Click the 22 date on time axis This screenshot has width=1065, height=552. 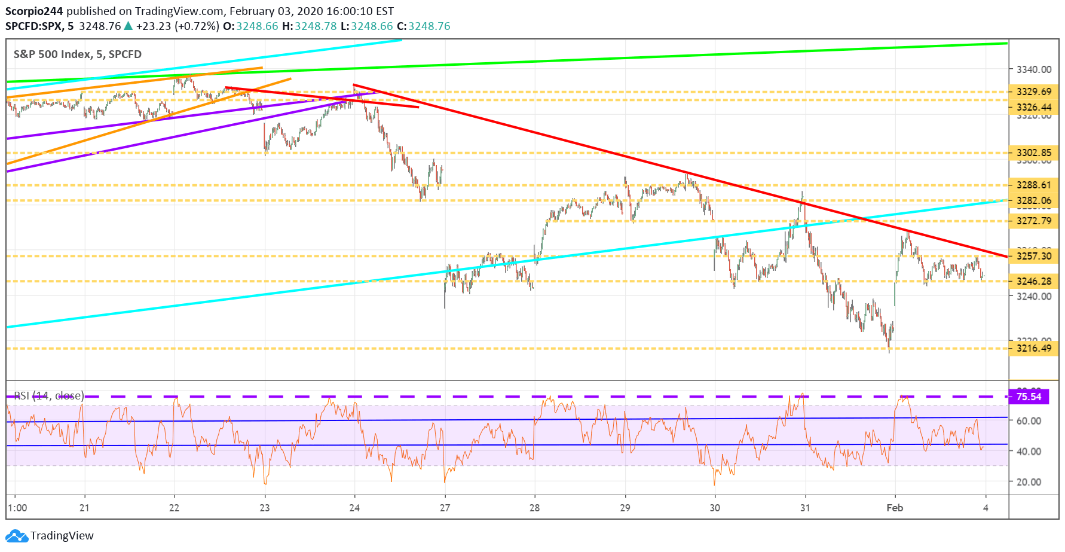point(174,508)
